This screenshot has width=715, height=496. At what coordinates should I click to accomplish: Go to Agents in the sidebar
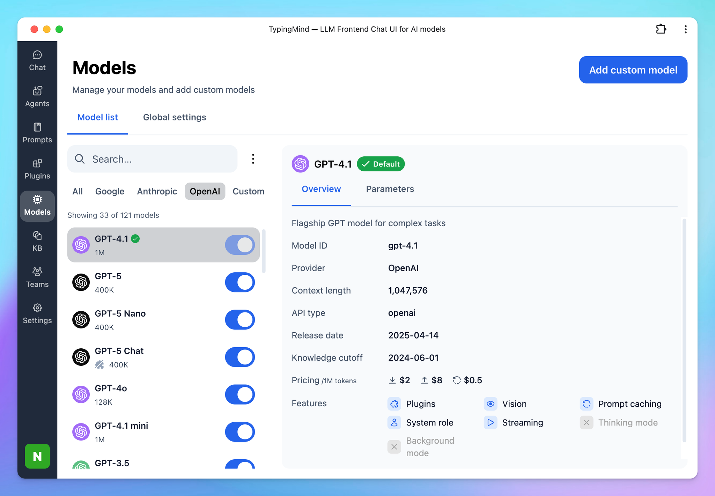coord(37,97)
